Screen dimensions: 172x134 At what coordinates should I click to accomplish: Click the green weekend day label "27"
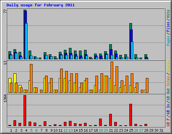141,130
